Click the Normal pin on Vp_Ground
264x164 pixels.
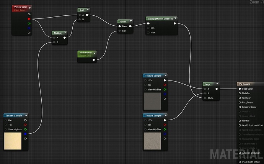tap(240, 121)
